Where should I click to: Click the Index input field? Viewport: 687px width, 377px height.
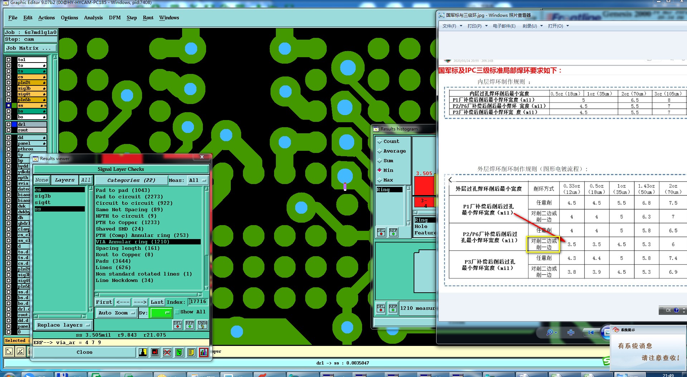(x=198, y=302)
